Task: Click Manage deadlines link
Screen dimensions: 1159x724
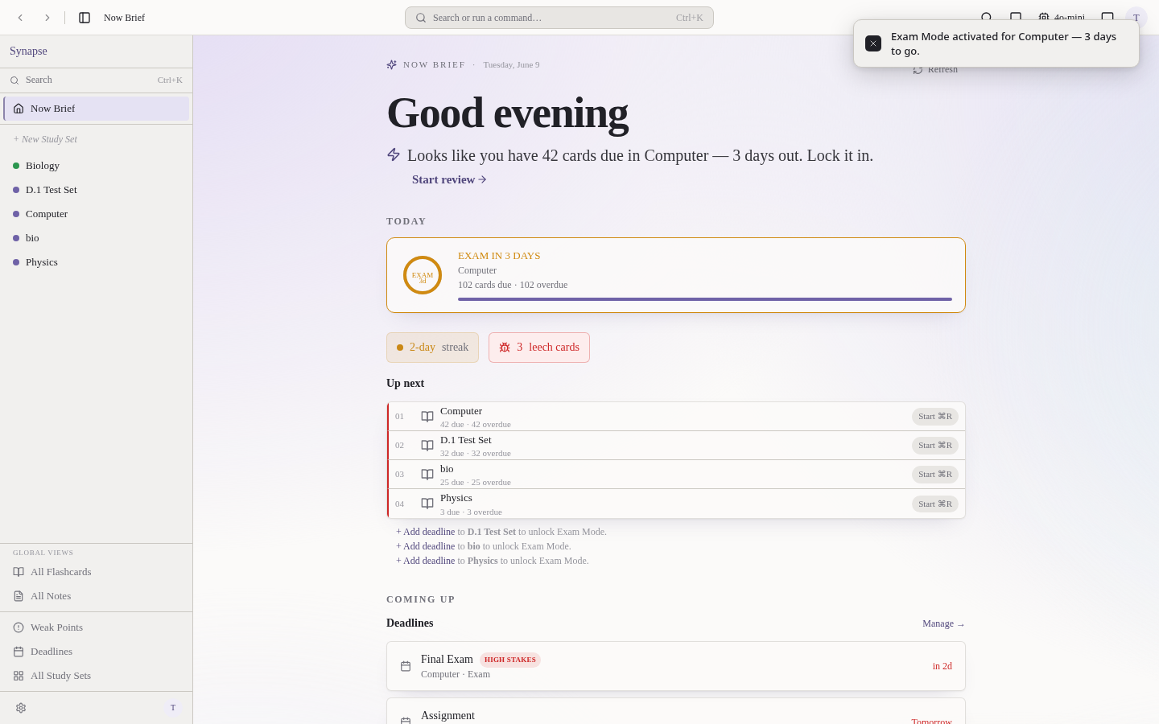Action: pyautogui.click(x=943, y=623)
